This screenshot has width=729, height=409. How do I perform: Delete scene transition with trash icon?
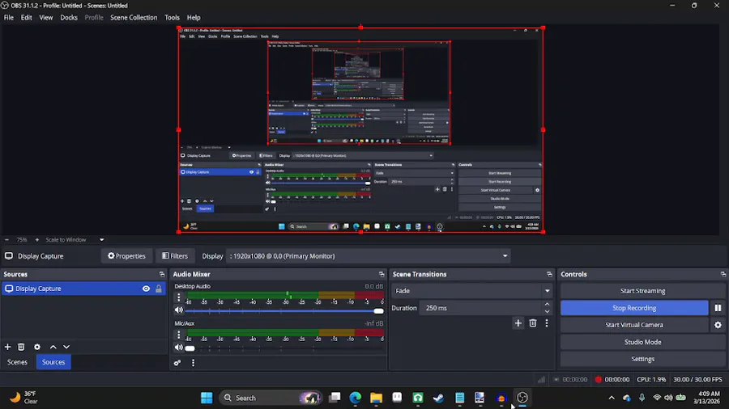click(x=533, y=323)
